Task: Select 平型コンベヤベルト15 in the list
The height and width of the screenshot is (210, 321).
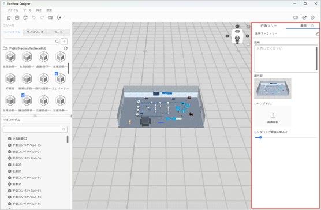Action: 27,190
